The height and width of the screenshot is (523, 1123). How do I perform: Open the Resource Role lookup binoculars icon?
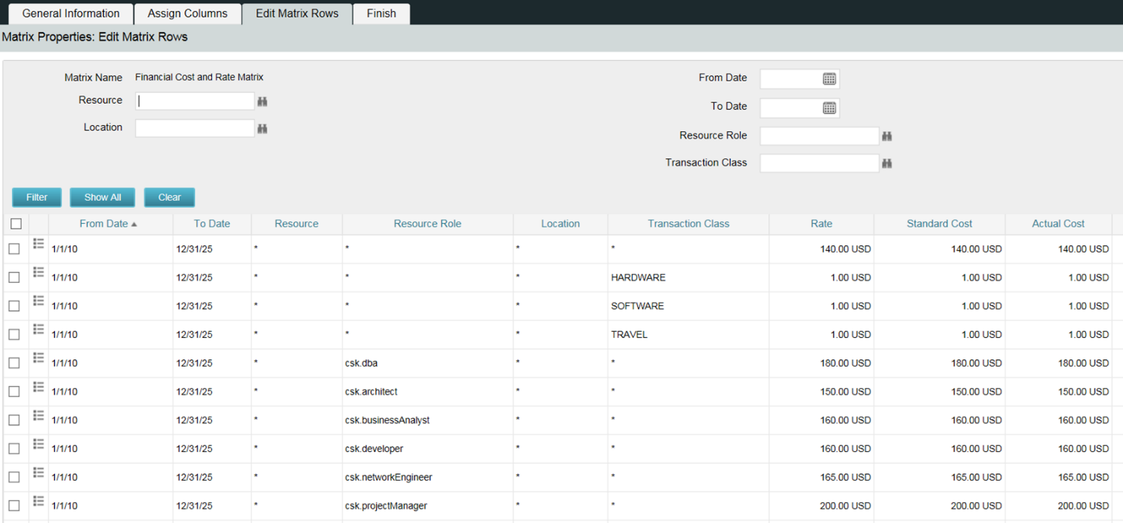point(886,136)
